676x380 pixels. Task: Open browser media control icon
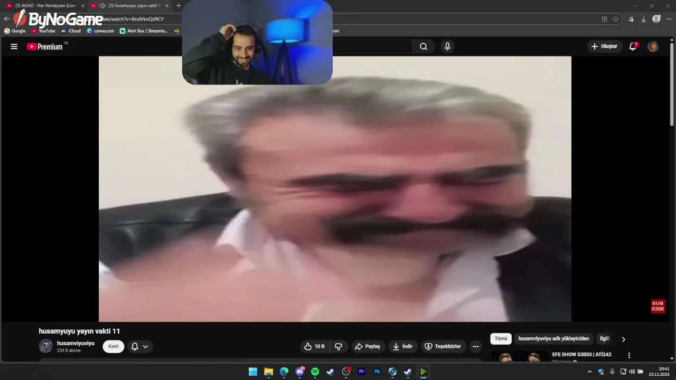(x=631, y=19)
